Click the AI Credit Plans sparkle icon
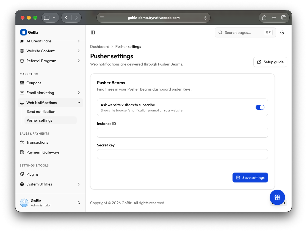The height and width of the screenshot is (232, 307). tap(22, 41)
